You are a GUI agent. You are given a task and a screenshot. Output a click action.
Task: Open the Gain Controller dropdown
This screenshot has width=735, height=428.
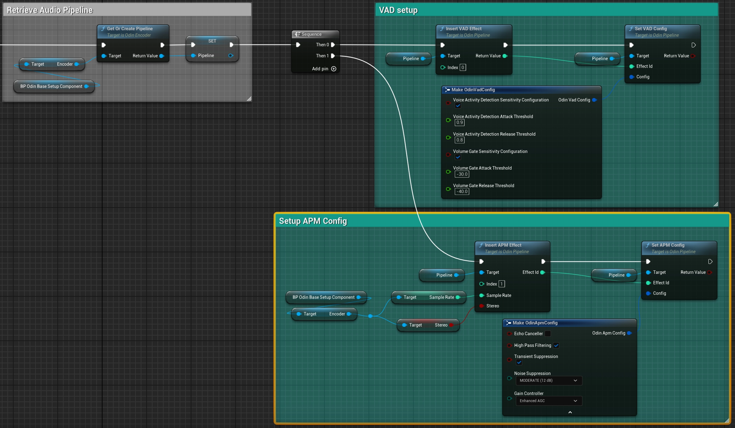pyautogui.click(x=548, y=401)
